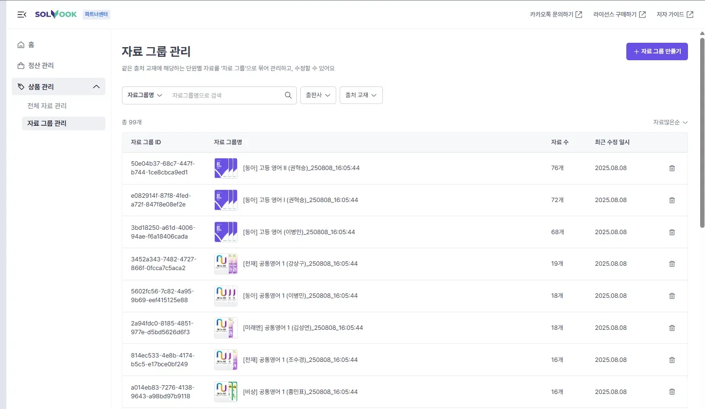Open the 자료그룹명 search type dropdown
The image size is (705, 409).
point(145,95)
